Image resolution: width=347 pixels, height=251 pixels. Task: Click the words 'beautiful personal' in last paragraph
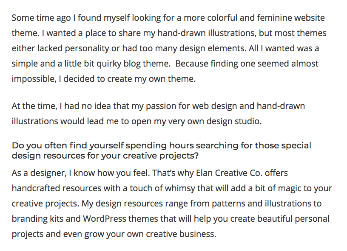(x=293, y=219)
